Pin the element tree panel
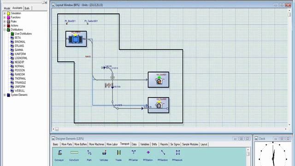295x166 pixels. click(43, 2)
